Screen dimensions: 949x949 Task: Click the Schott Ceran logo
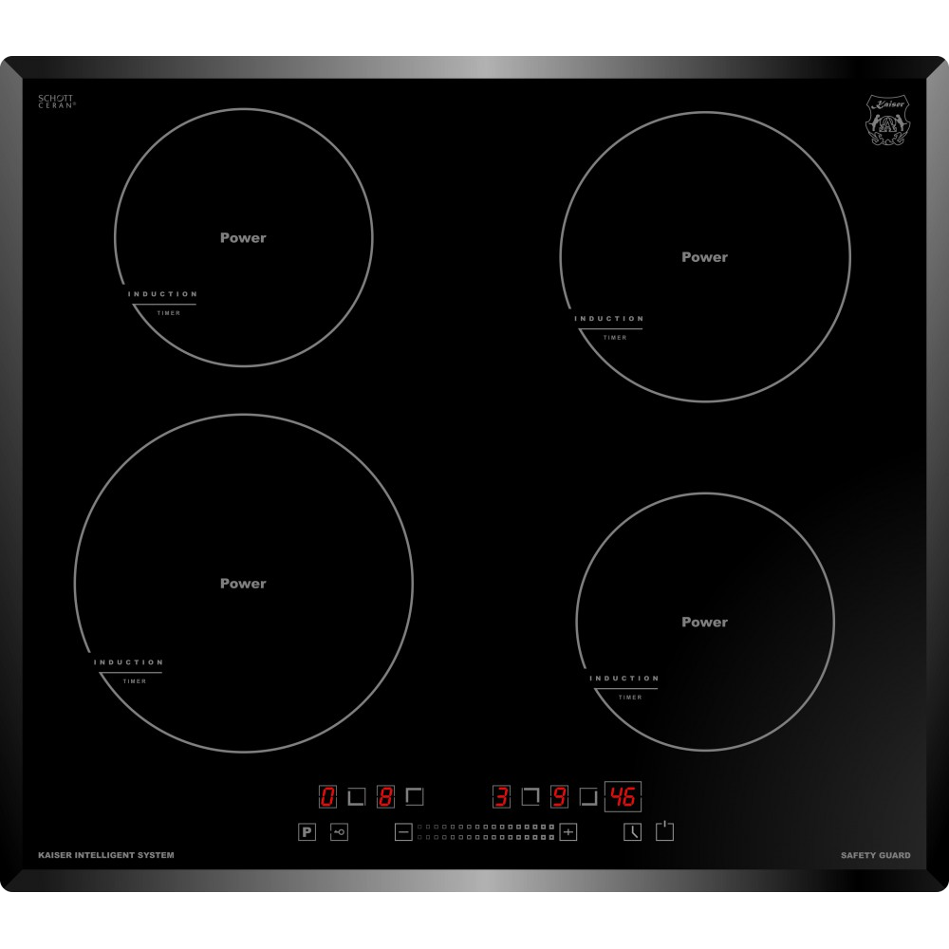click(x=56, y=102)
